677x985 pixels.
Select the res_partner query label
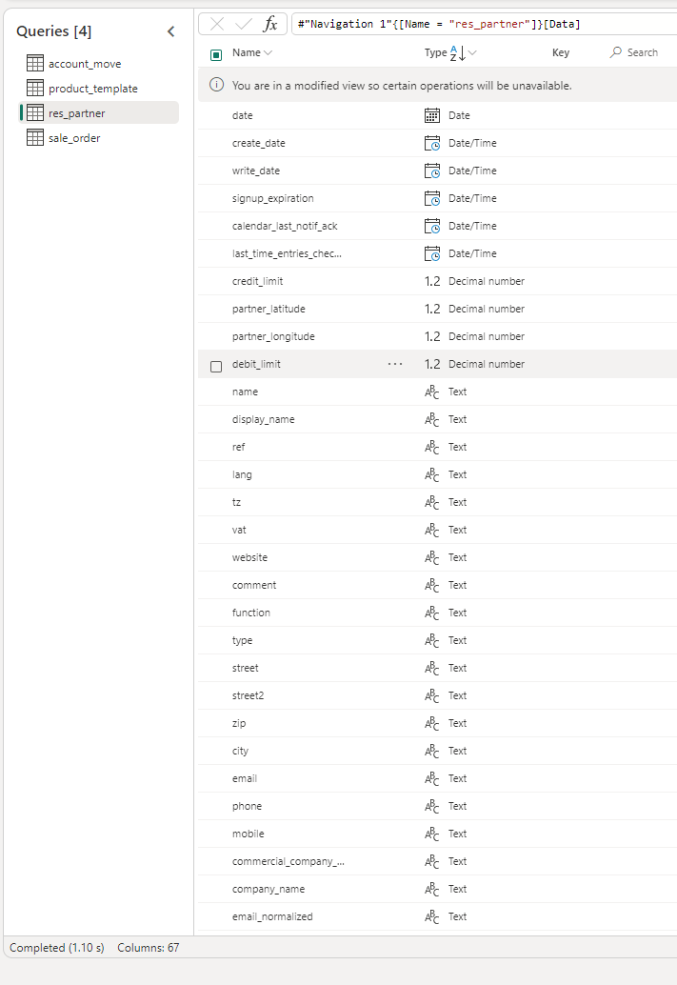tap(76, 113)
